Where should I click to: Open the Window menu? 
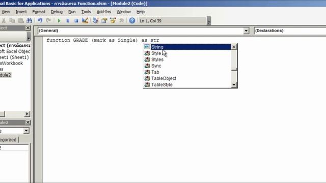(x=124, y=12)
